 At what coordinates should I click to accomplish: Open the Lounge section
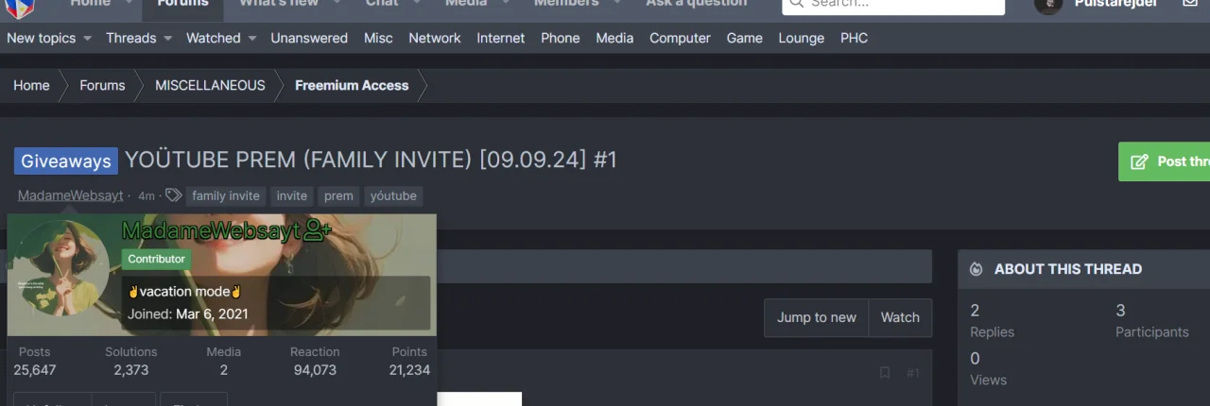pos(802,38)
